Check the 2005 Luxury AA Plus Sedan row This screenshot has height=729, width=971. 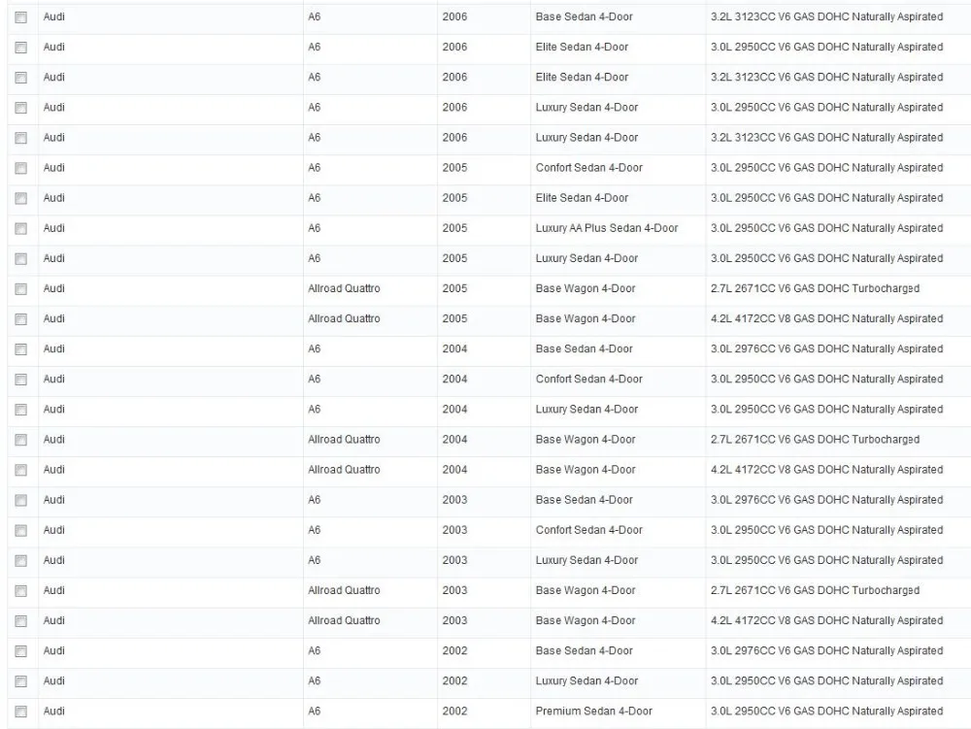pyautogui.click(x=21, y=229)
